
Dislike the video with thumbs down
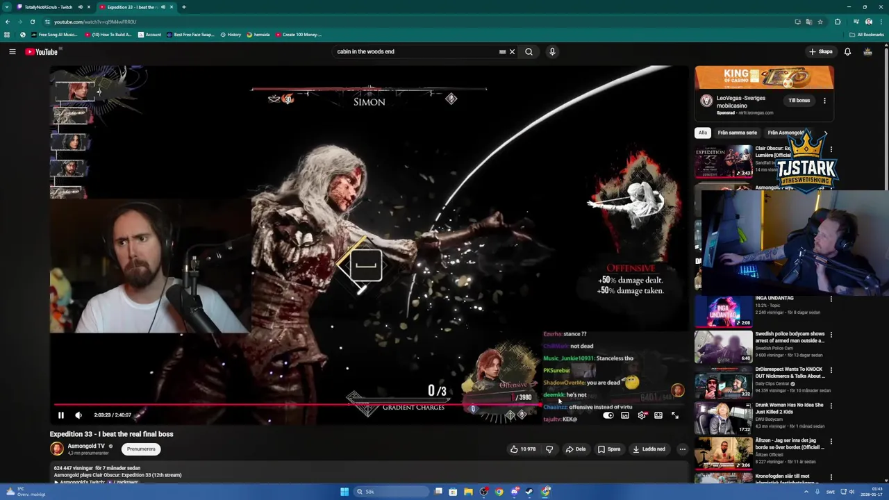549,449
